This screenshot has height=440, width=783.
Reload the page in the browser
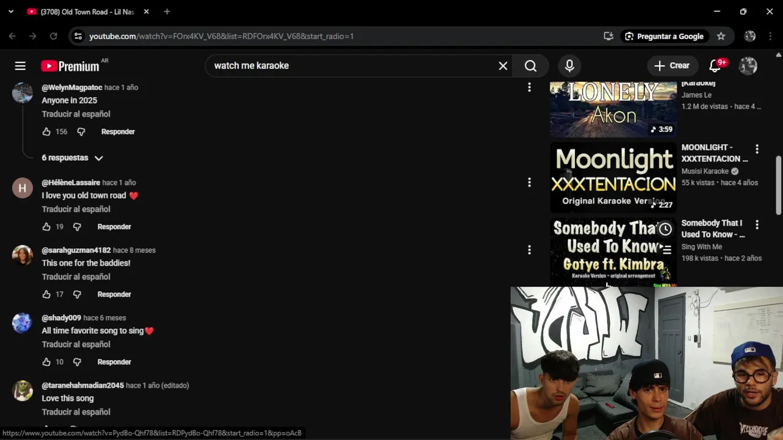point(53,37)
